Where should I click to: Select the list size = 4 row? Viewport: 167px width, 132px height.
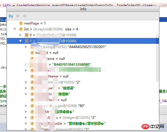(83, 29)
